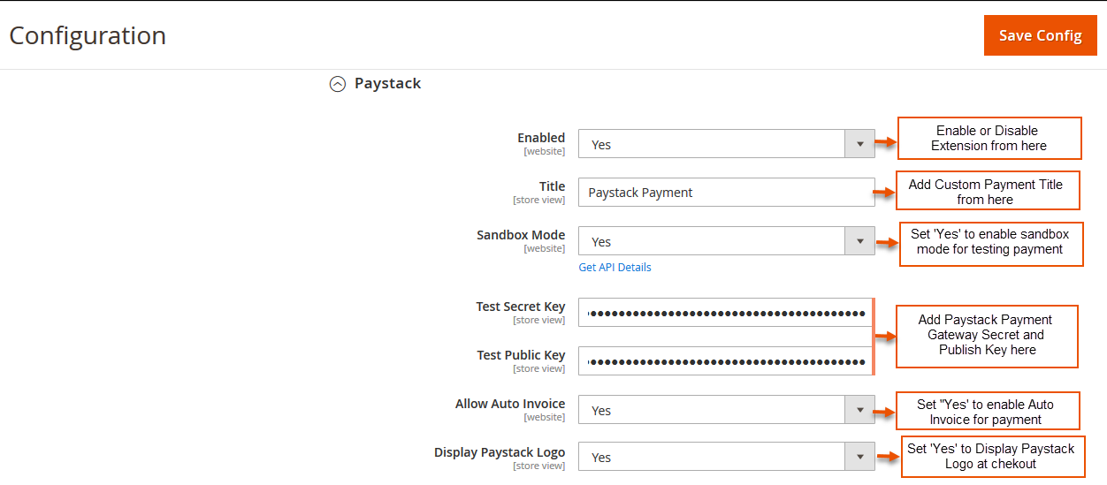Collapse the Paystack section with the circle chevron icon
This screenshot has width=1107, height=485.
tap(337, 84)
